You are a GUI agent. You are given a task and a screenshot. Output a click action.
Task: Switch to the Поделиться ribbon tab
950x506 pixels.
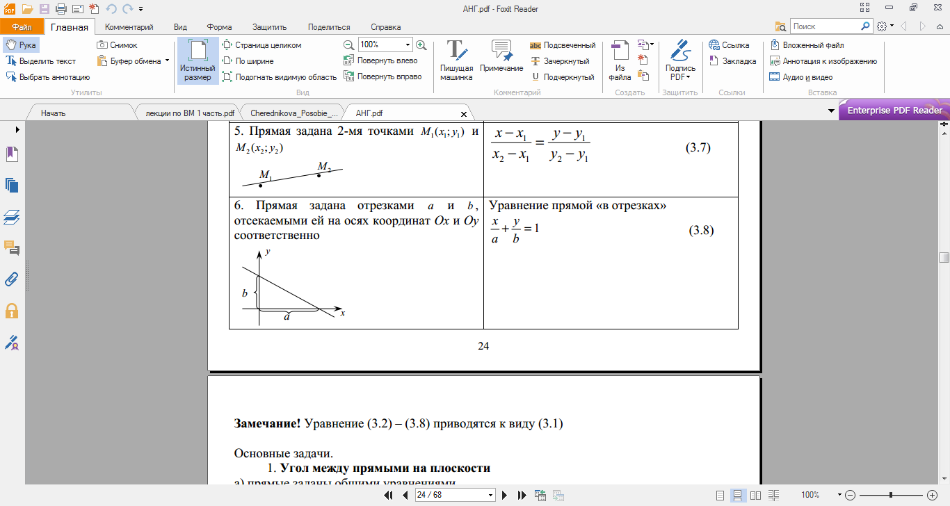coord(329,27)
